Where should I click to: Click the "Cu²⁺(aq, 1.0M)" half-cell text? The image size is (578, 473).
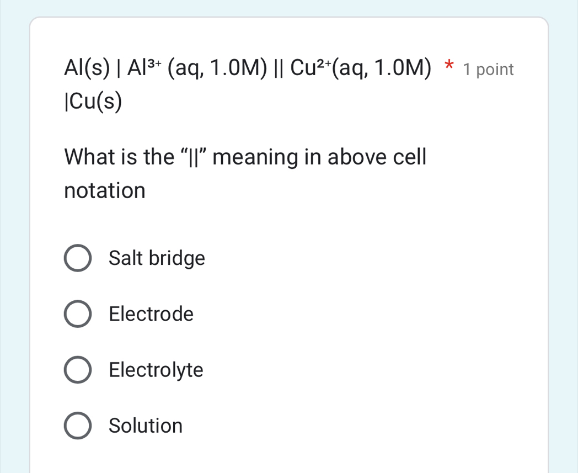pos(360,68)
